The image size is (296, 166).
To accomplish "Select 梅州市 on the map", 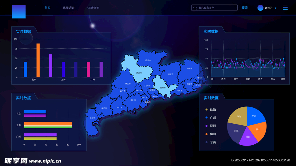I will [190, 69].
